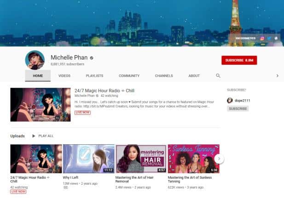Show more tabs with the right chevron
The width and height of the screenshot is (284, 198).
pos(277,76)
